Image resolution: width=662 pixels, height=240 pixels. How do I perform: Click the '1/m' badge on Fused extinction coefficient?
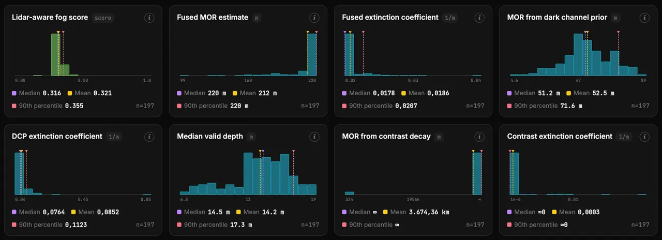tap(449, 18)
